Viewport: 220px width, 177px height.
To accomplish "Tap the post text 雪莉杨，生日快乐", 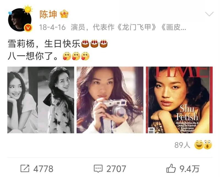I will (44, 44).
